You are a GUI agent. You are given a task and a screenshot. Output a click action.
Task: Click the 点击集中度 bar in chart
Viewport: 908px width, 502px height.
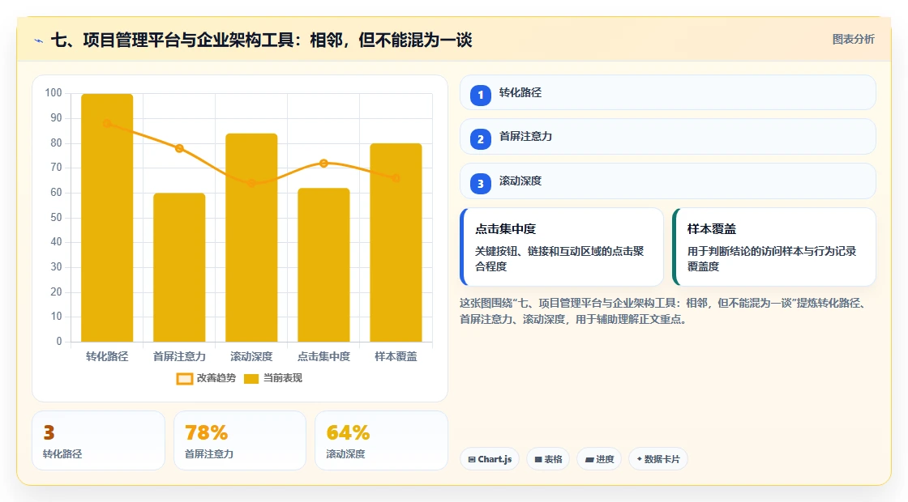[x=323, y=265]
